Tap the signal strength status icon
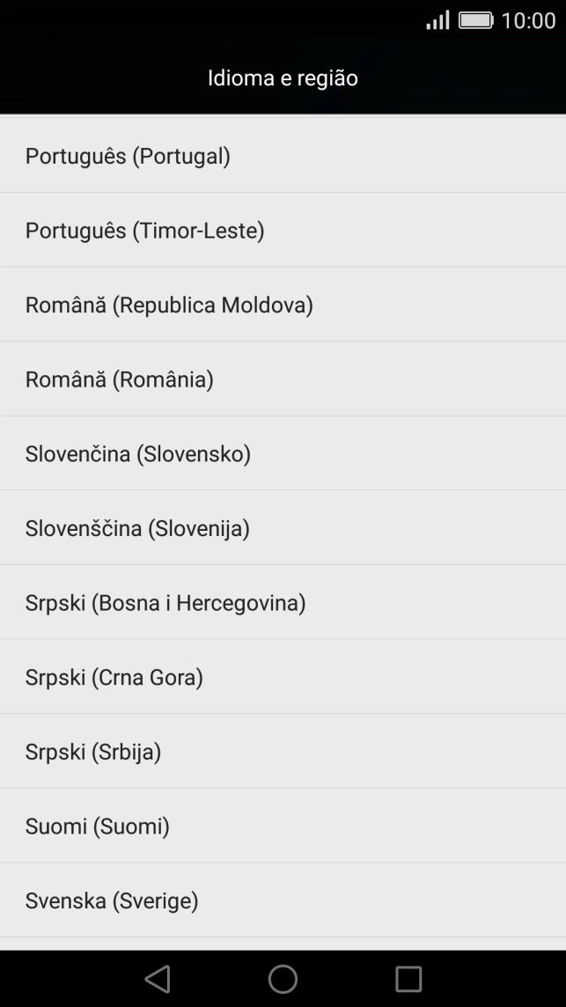The width and height of the screenshot is (566, 1007). pos(437,20)
